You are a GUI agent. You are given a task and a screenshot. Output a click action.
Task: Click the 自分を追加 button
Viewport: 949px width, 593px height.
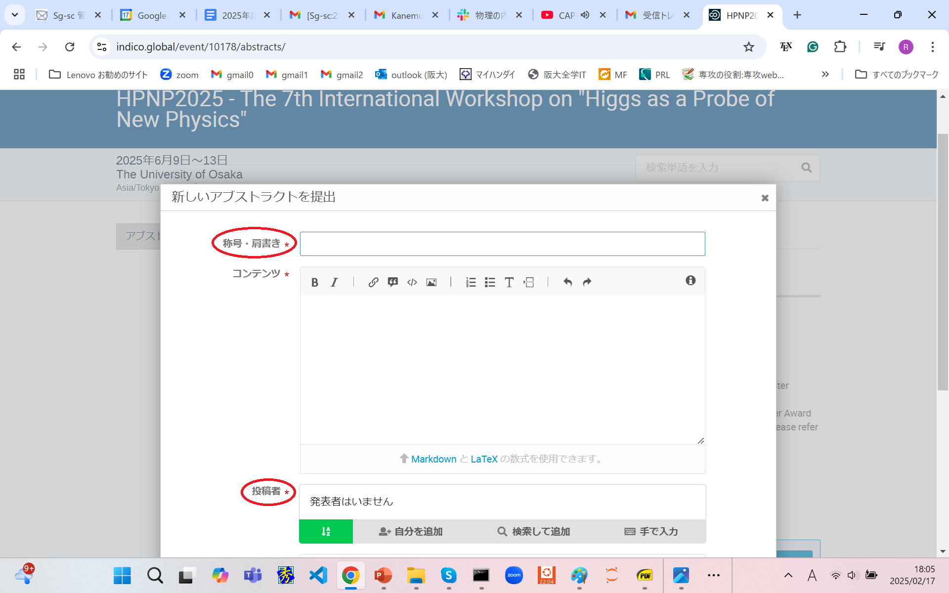pos(411,531)
